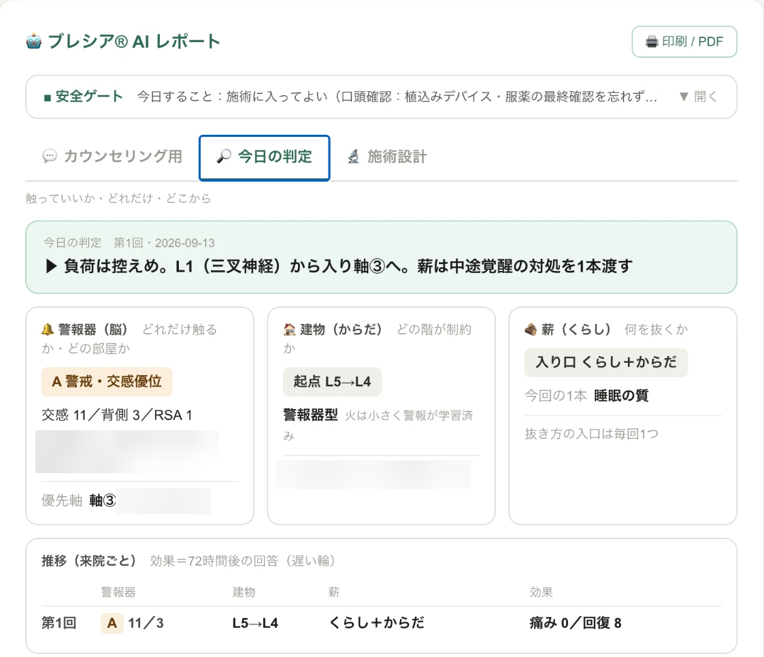
Task: Open the 施術設計 tab
Action: pos(387,157)
